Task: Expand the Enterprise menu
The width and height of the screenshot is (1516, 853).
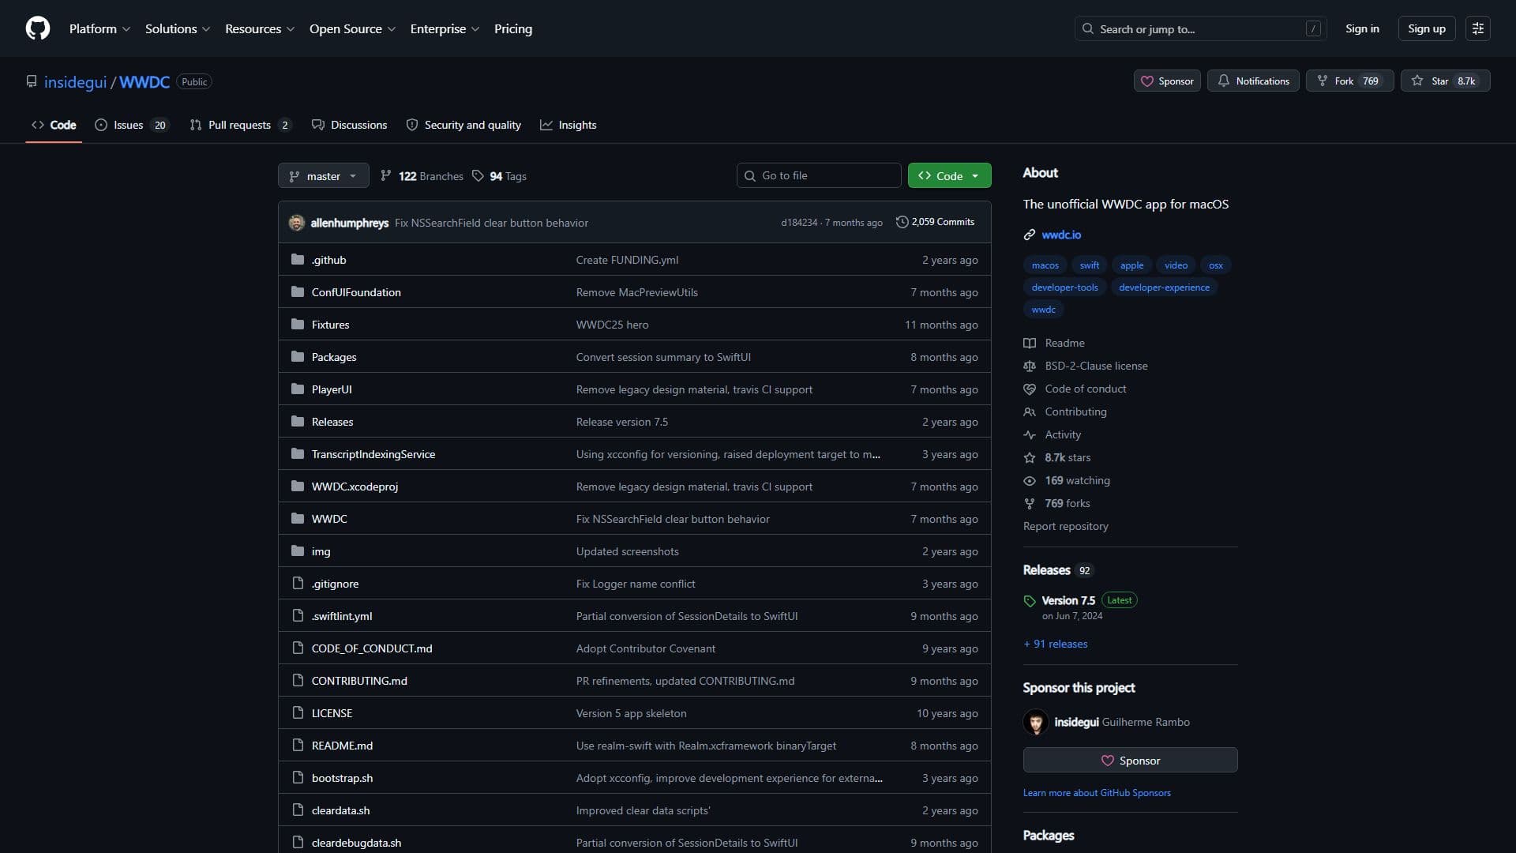Action: 445,28
